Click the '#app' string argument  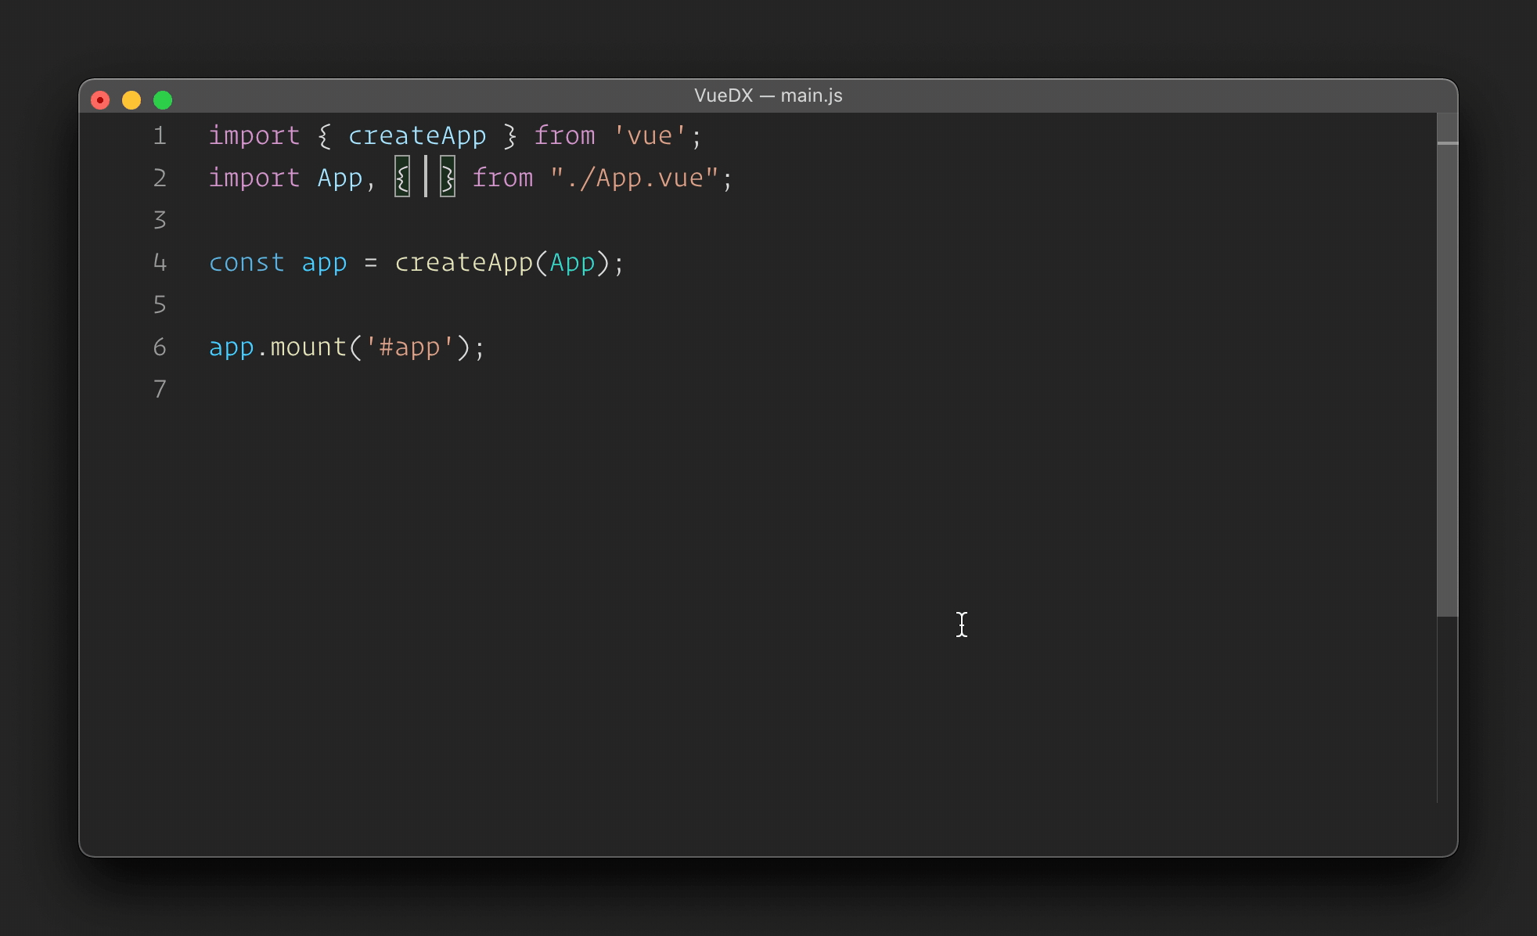point(409,347)
